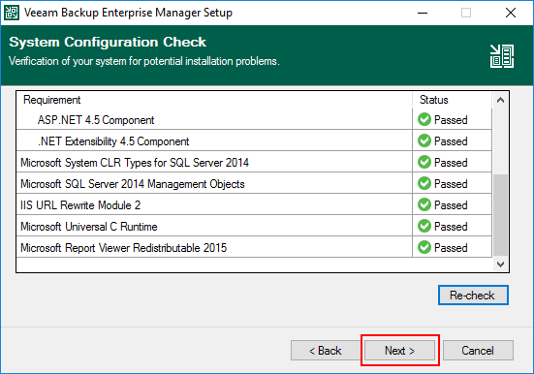The height and width of the screenshot is (374, 534).
Task: Select the Microsoft Universal C Runtime row
Action: (x=254, y=227)
